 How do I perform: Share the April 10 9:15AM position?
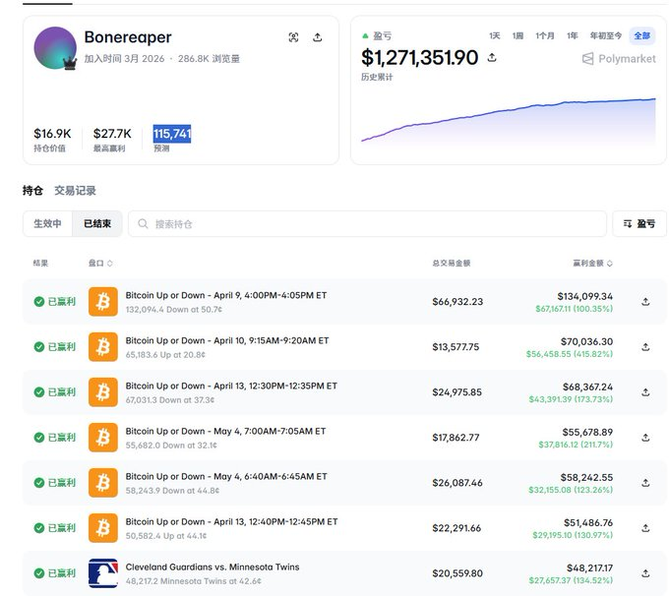click(645, 347)
